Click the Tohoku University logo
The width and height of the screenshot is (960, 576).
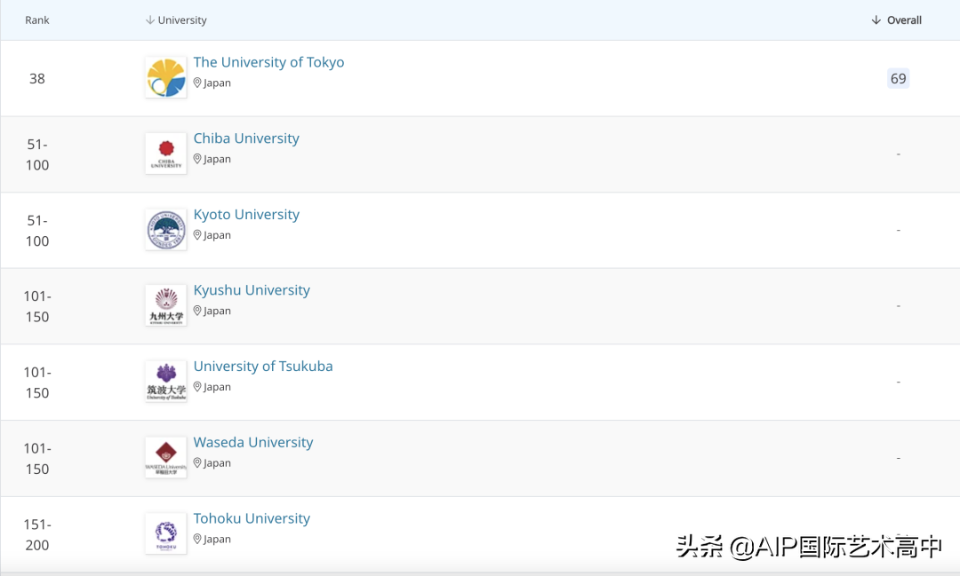pyautogui.click(x=166, y=533)
